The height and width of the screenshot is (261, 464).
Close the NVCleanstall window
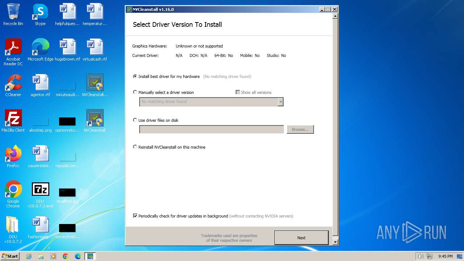tap(335, 9)
